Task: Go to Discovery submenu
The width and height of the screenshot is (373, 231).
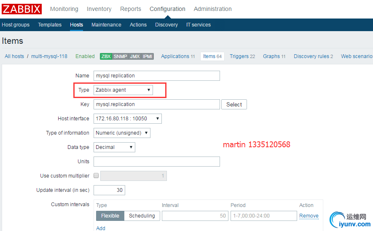Action: coord(166,25)
